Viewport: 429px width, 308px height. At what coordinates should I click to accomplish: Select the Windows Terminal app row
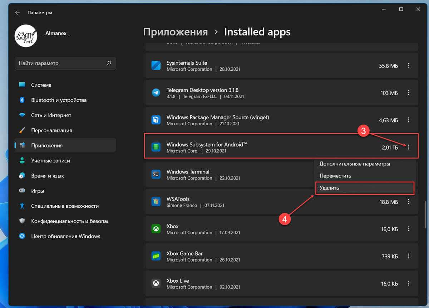[282, 175]
